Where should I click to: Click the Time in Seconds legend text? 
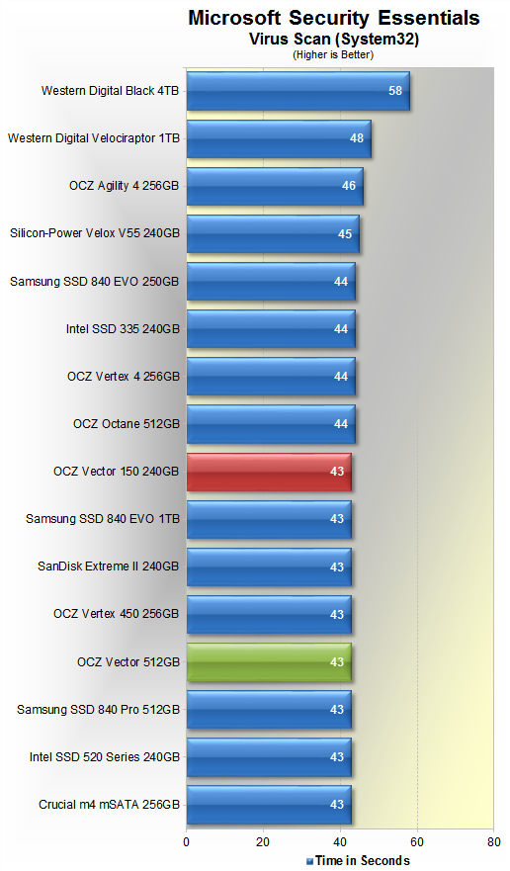click(x=362, y=861)
